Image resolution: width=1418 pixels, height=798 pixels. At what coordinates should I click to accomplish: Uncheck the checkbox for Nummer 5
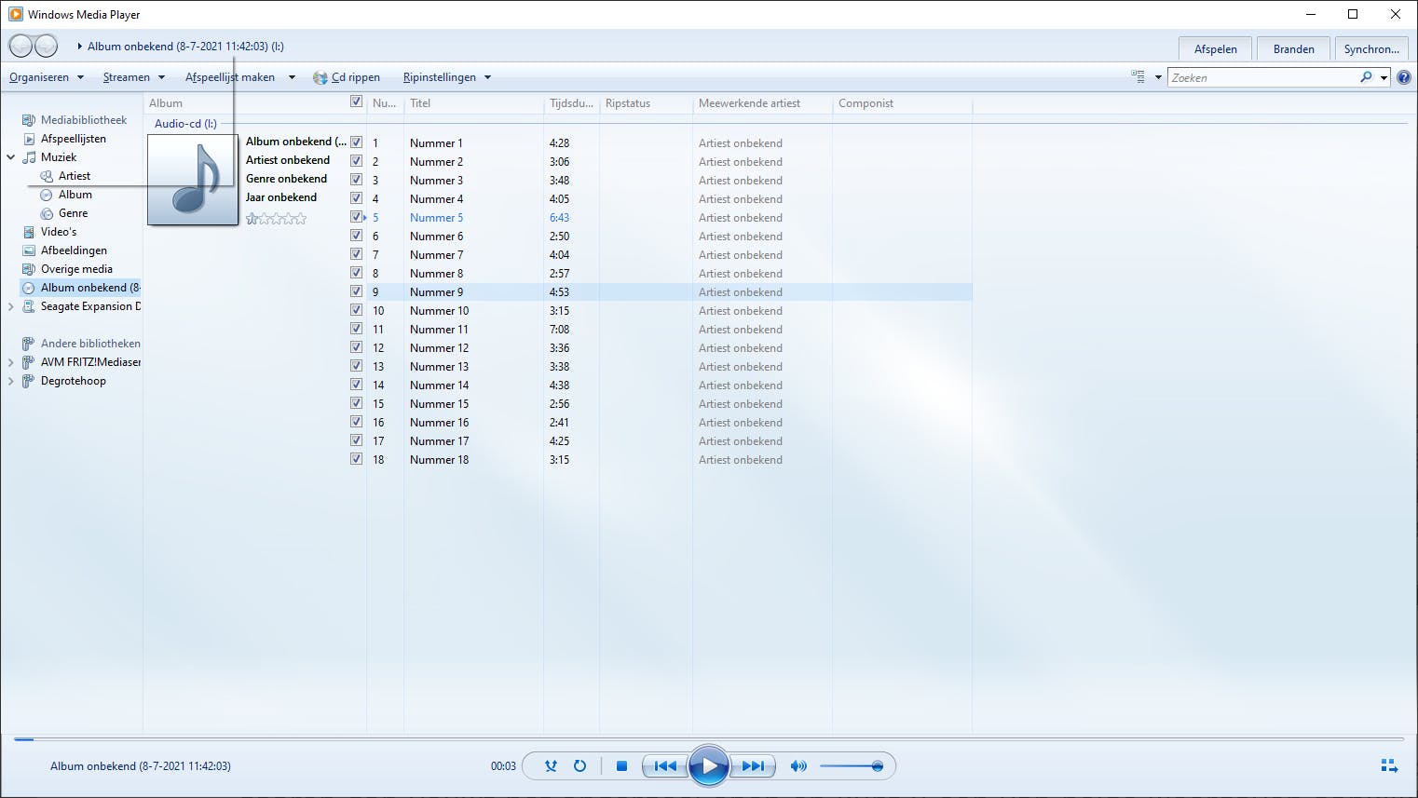coord(356,217)
